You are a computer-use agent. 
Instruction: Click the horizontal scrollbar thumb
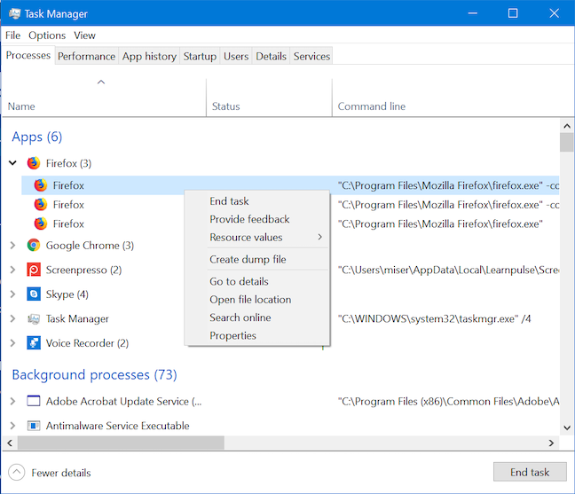click(x=120, y=443)
